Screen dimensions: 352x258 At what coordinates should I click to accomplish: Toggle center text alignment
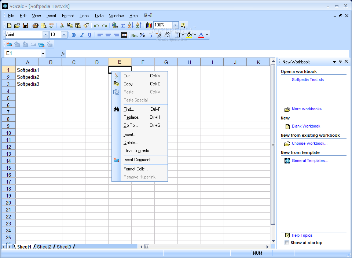[108, 35]
